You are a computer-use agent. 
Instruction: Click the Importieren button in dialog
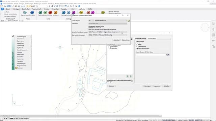click(x=157, y=86)
